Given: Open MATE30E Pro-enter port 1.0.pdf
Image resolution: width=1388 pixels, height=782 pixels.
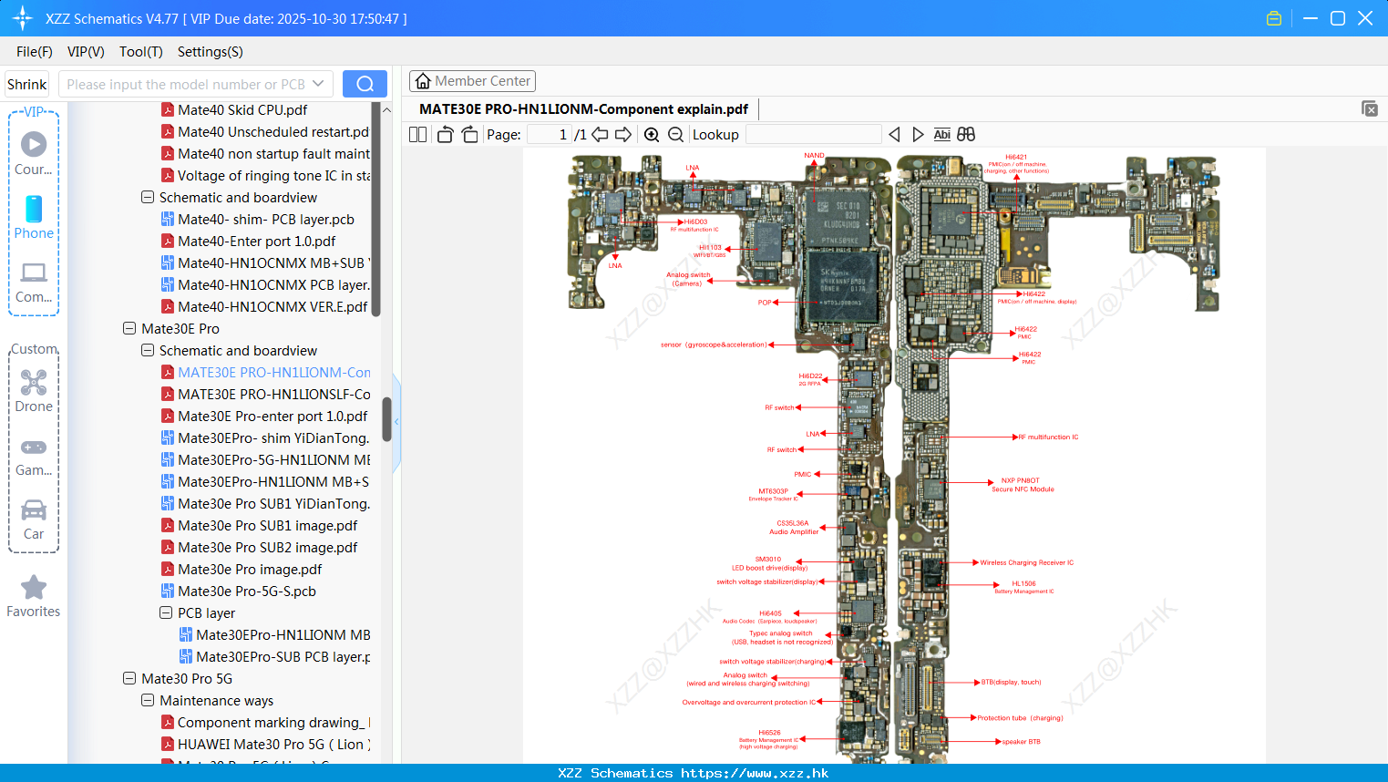Looking at the screenshot, I should 272,416.
